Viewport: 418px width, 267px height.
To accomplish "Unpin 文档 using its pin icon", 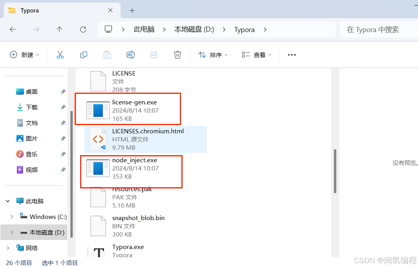I will (x=63, y=123).
